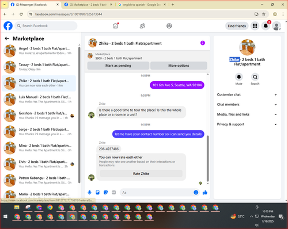This screenshot has height=229, width=288.
Task: Expand Privacy & support section
Action: point(247,124)
